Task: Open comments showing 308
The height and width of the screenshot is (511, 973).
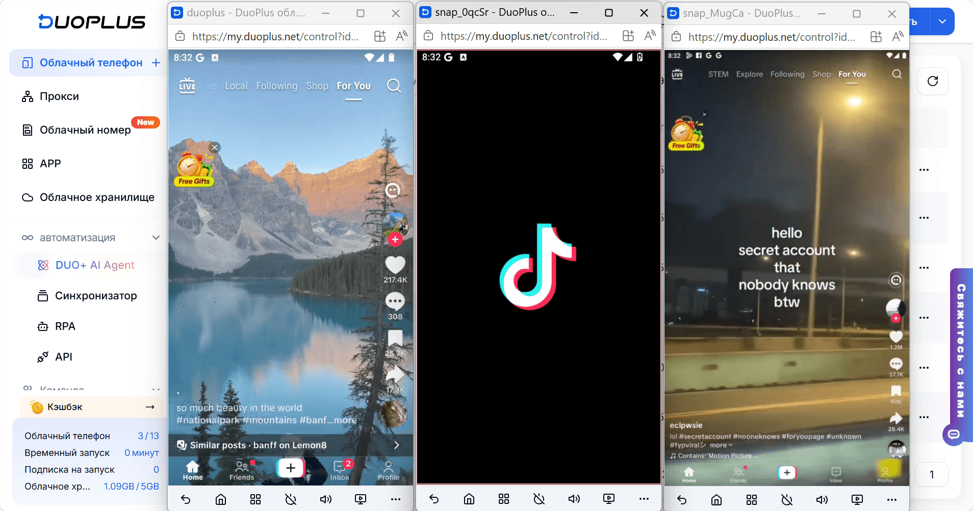Action: pos(395,302)
